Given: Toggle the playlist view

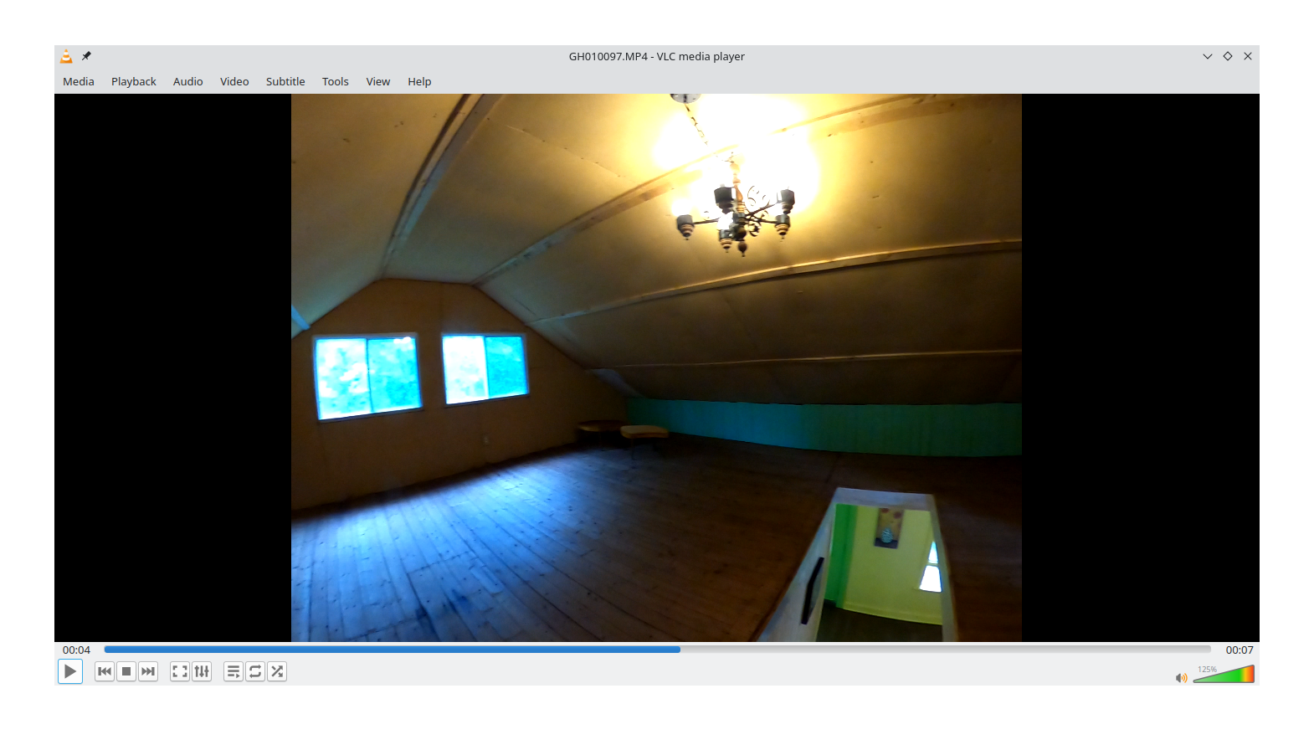Looking at the screenshot, I should pyautogui.click(x=234, y=671).
